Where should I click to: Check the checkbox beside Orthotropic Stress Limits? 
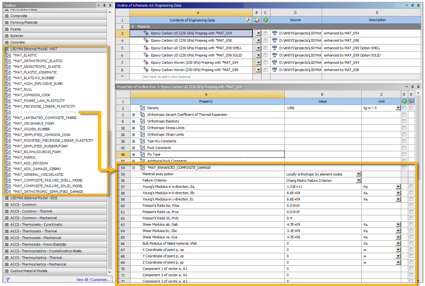[404, 128]
